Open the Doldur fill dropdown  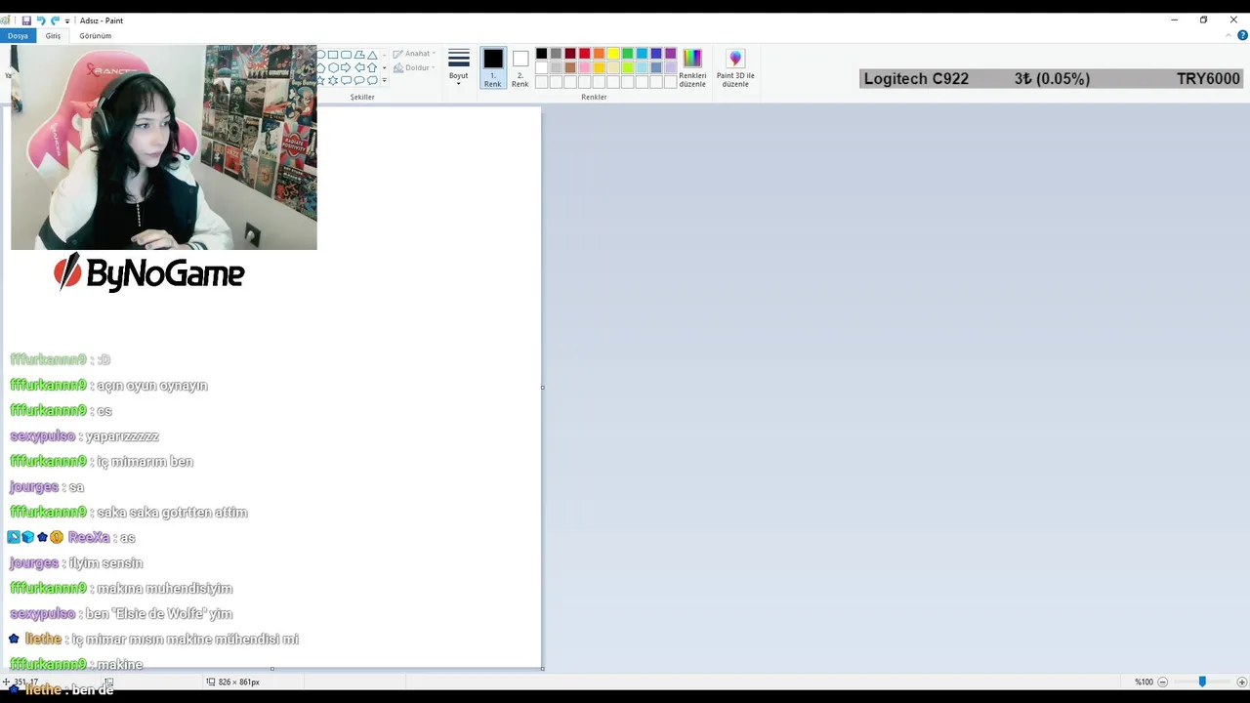tap(414, 67)
